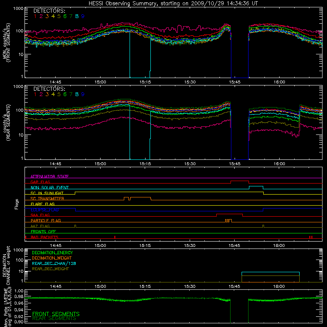The image size is (327, 327).
Task: Select pink detector 2 in rear segments legend
Action: [41, 94]
